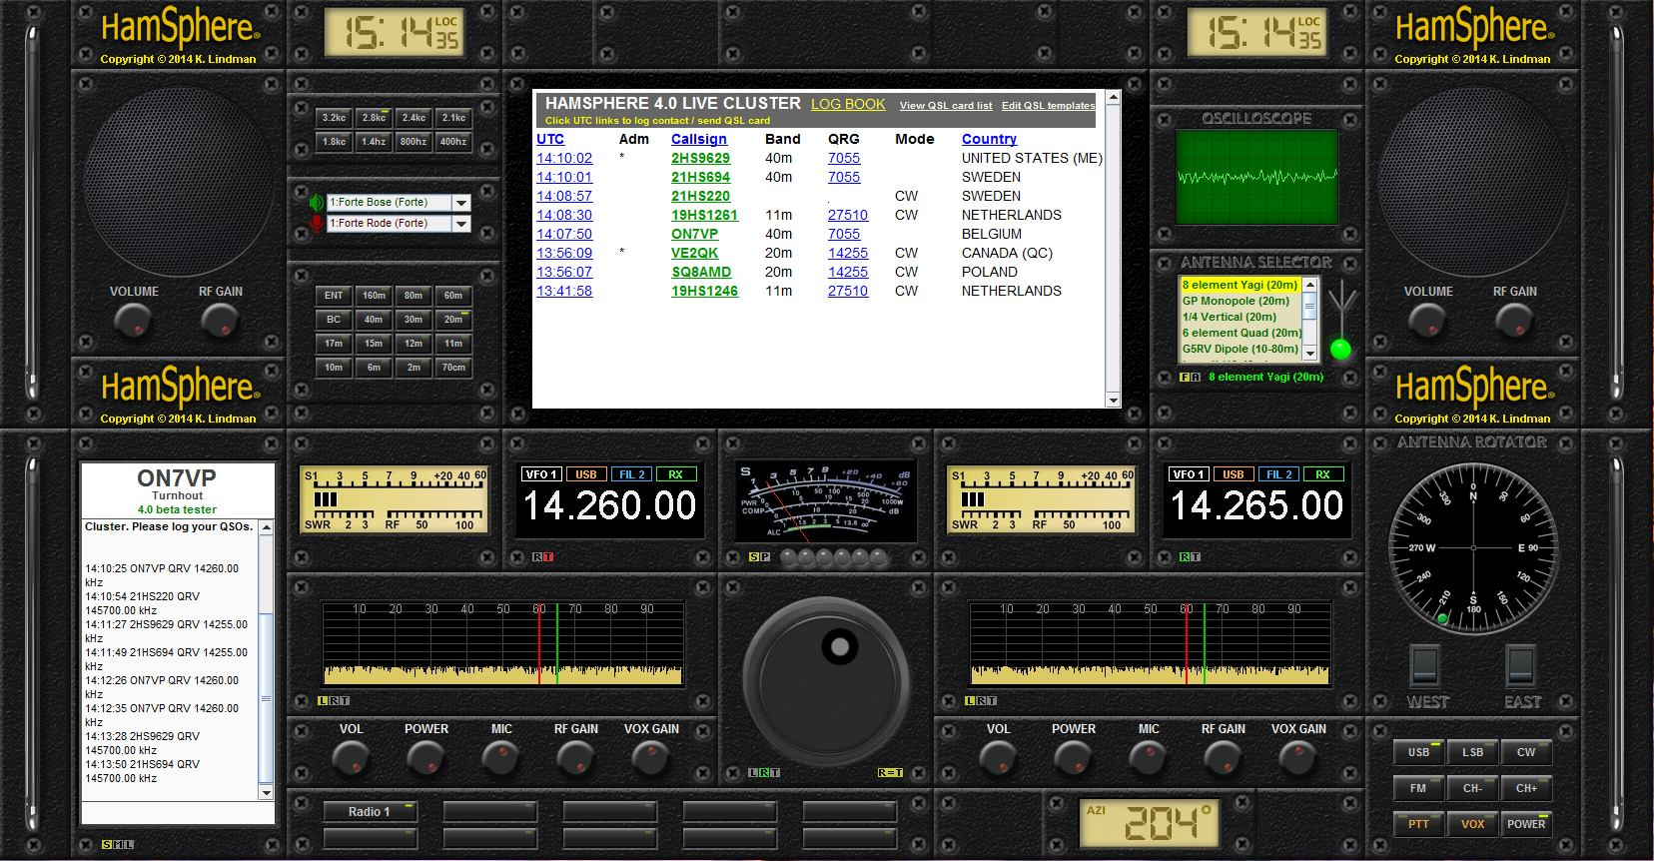Click the S-meter of 14.260.00 radio

395,499
